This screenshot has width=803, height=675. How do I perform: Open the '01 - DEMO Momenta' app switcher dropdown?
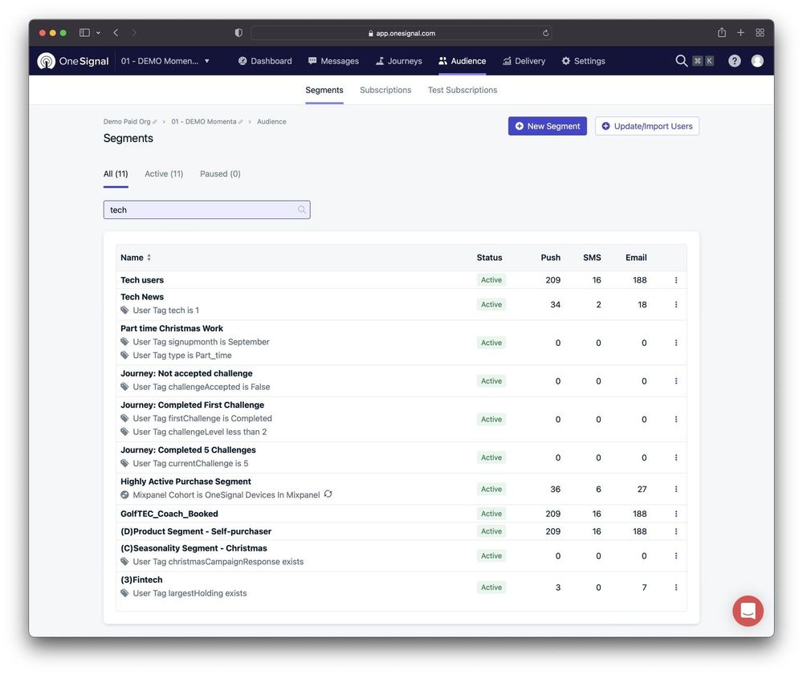166,60
